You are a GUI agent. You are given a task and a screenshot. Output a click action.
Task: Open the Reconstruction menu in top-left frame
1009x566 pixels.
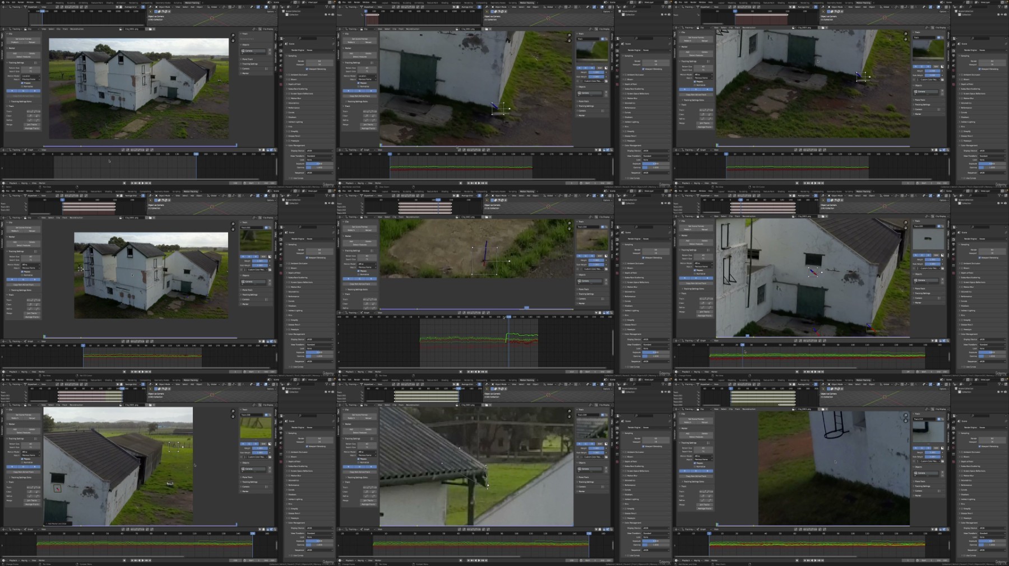coord(77,29)
